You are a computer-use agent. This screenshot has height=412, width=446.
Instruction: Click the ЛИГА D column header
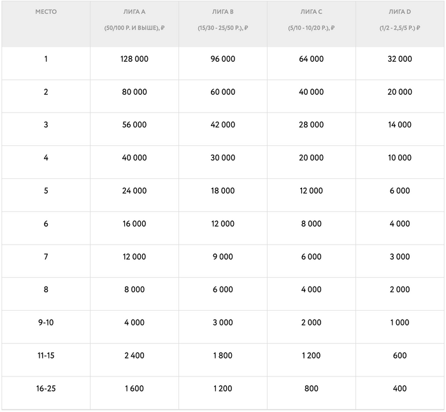(399, 12)
